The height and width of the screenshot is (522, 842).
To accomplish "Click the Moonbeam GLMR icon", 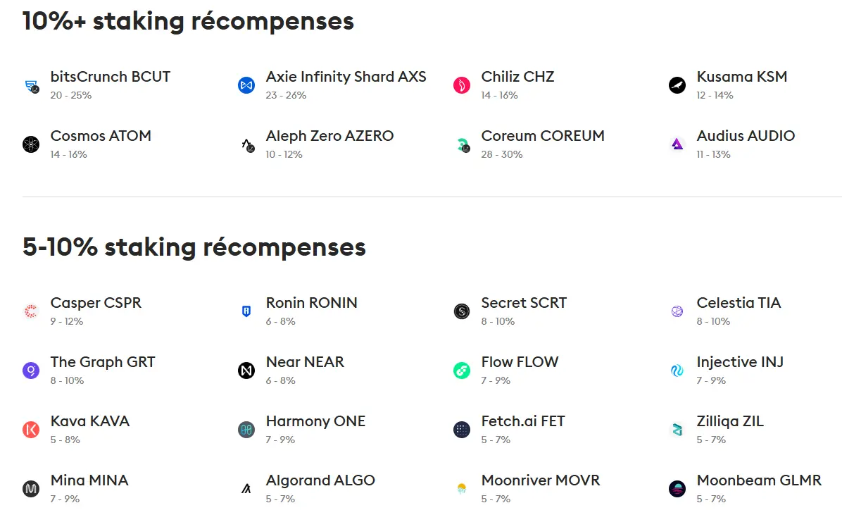I will tap(677, 489).
